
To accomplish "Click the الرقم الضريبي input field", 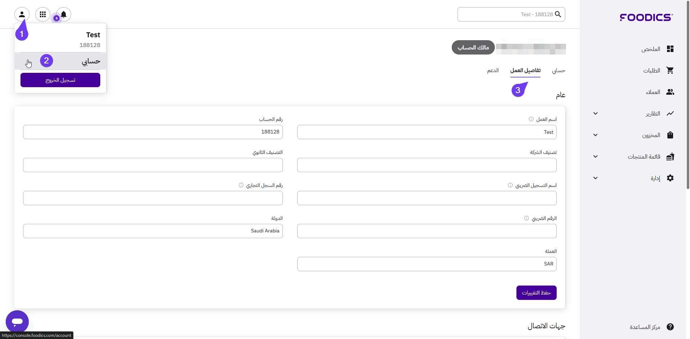I will click(427, 231).
